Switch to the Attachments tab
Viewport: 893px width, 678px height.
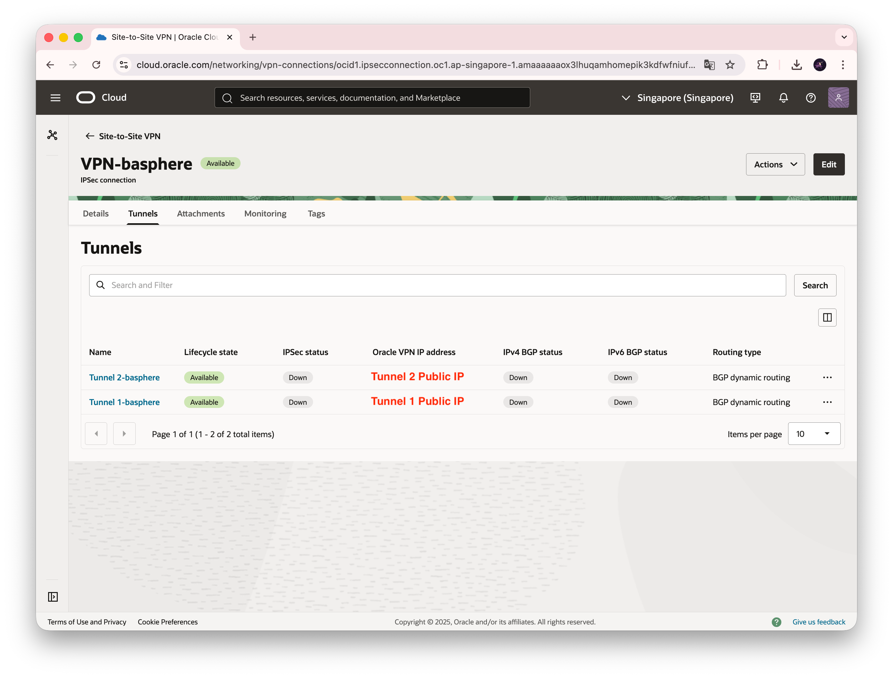(201, 214)
